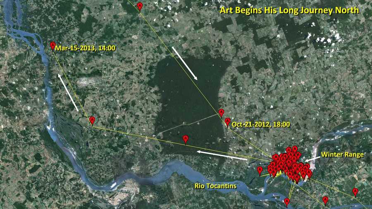Click the Rio Tocantins river label
This screenshot has height=209, width=372.
(x=215, y=186)
